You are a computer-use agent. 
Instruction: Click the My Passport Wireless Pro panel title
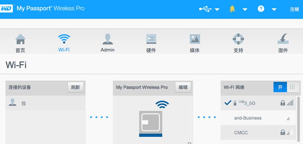pyautogui.click(x=142, y=87)
